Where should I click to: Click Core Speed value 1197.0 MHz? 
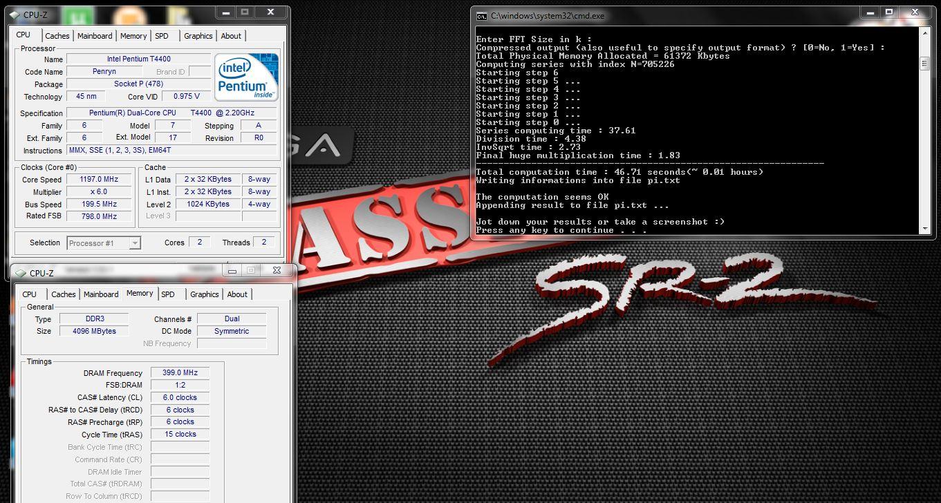point(99,179)
